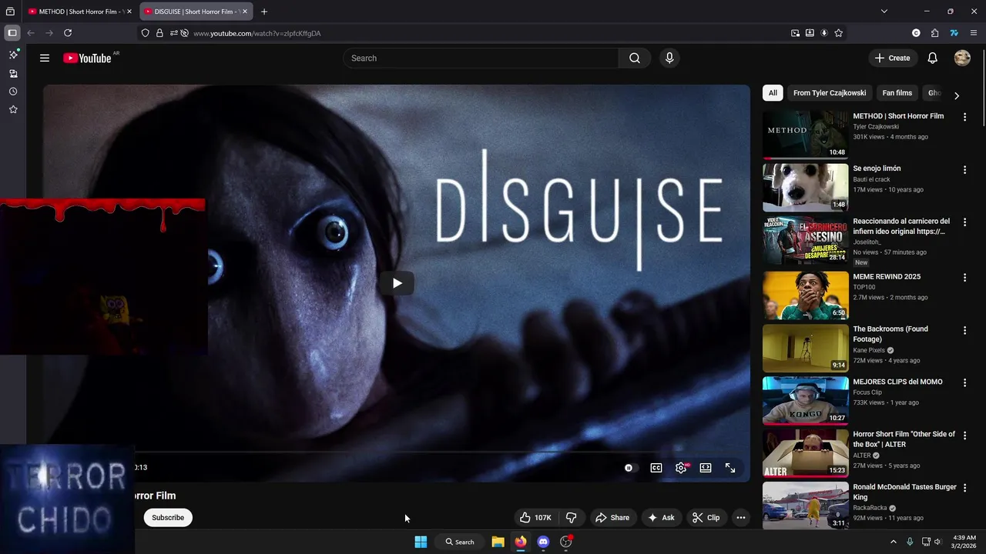The width and height of the screenshot is (986, 554).
Task: Open Firefox View in tab bar
Action: (10, 12)
